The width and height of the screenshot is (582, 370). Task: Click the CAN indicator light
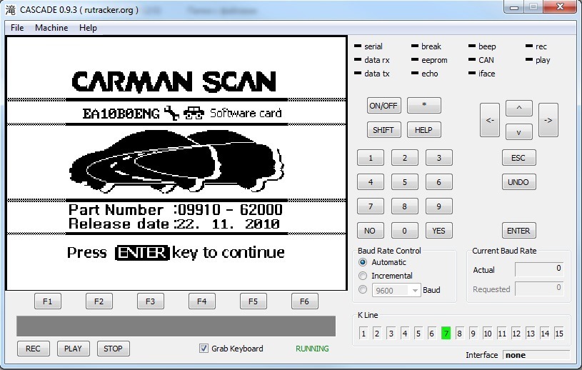tap(472, 59)
